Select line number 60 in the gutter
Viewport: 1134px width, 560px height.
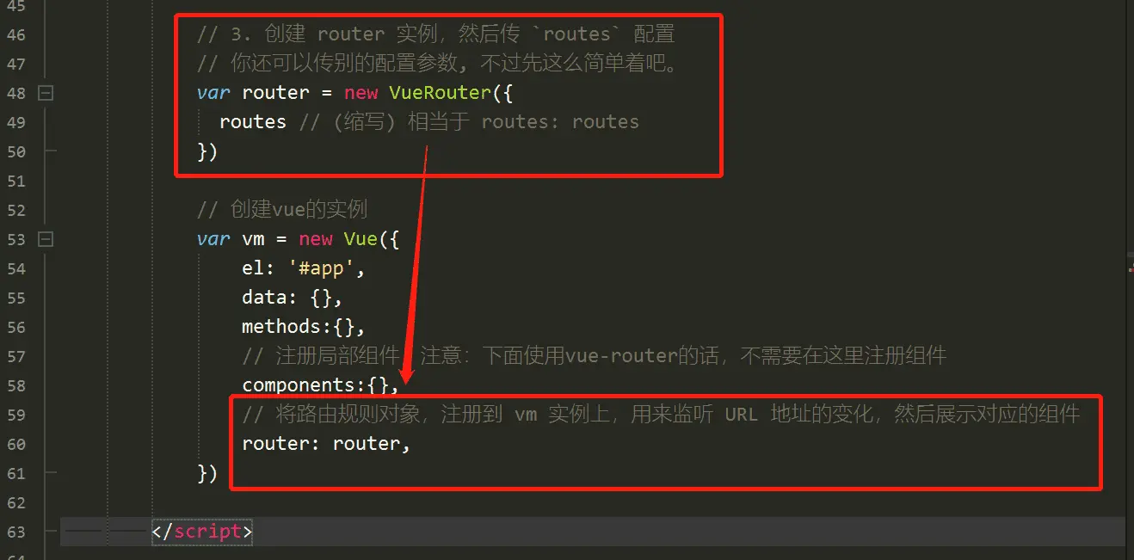(x=15, y=444)
